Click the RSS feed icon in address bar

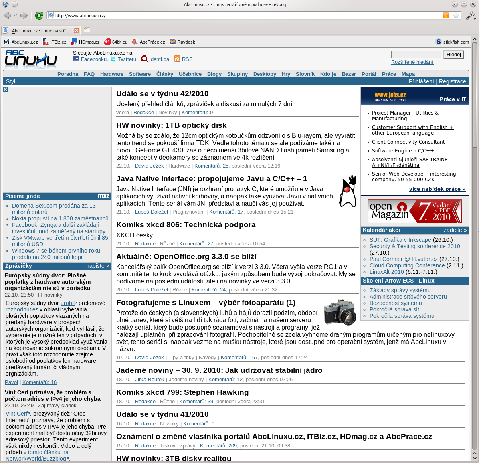click(446, 16)
